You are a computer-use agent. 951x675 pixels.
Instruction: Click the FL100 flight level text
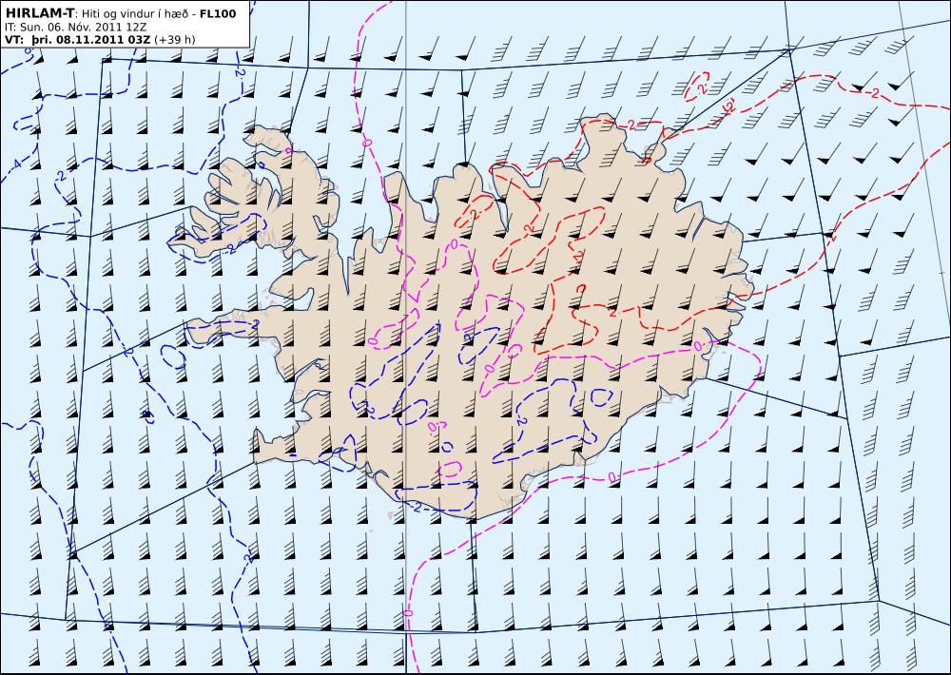point(219,13)
